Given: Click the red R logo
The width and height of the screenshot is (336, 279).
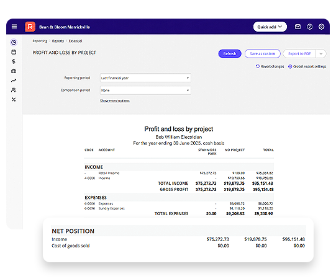Looking at the screenshot, I should 30,27.
